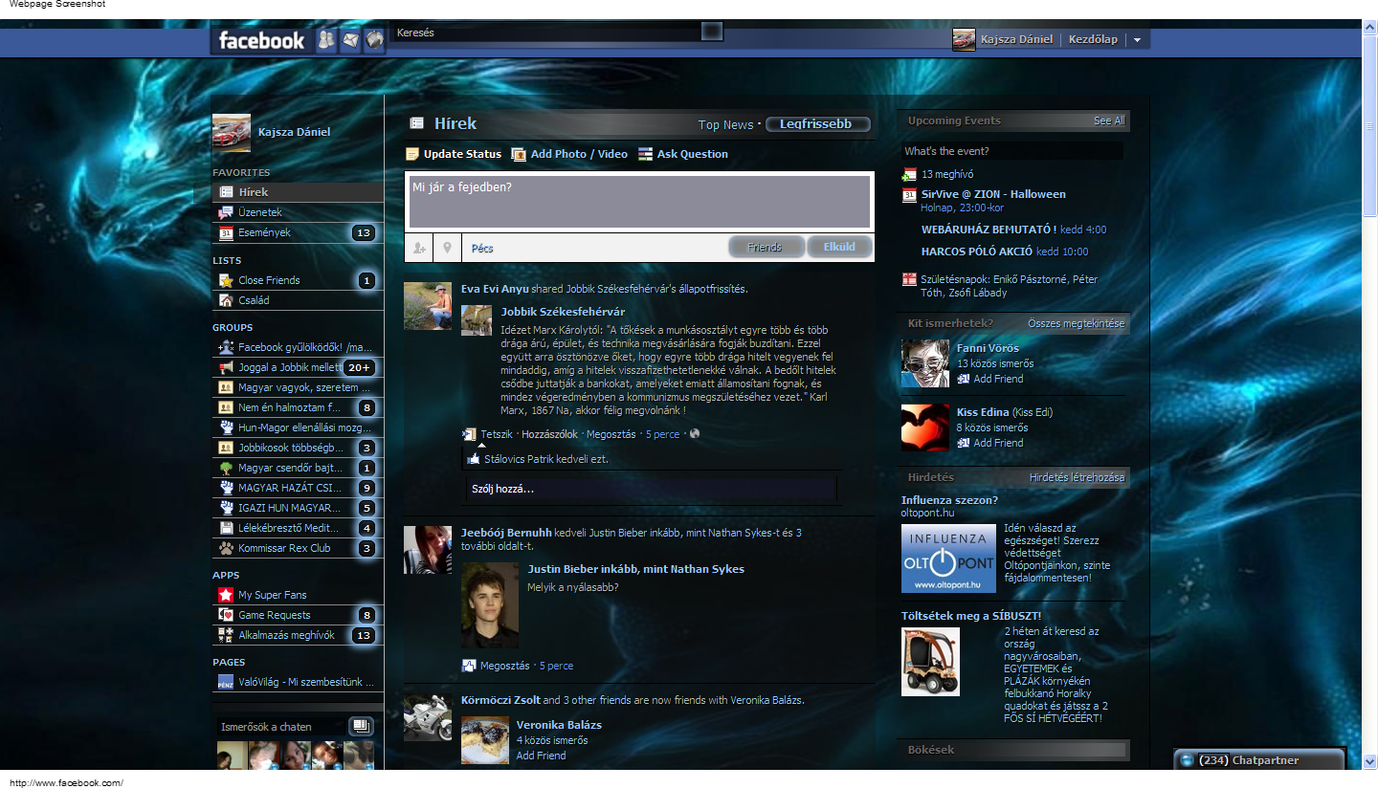Click location pin icon under status box
Viewport: 1378px width, 789px height.
(x=446, y=248)
